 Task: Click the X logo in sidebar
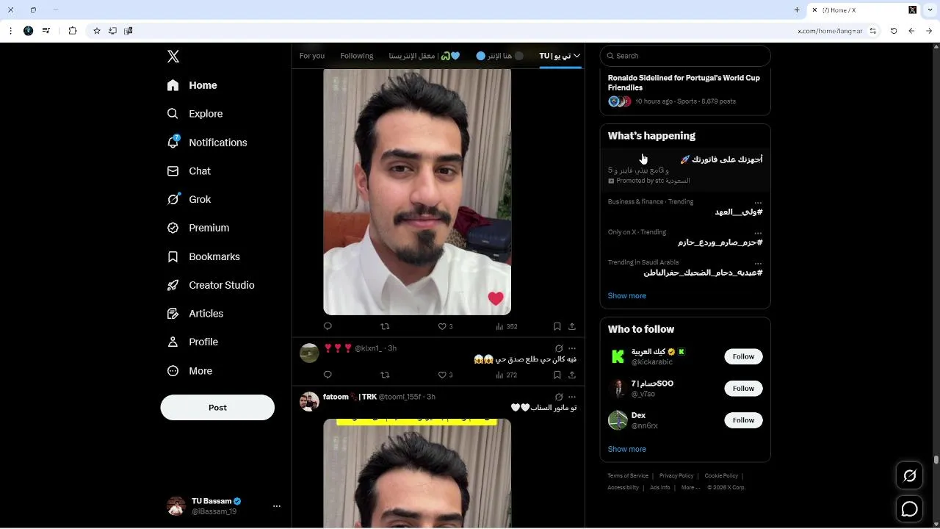173,57
